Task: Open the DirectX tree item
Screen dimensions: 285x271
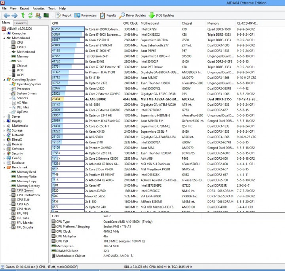Action: coord(17,139)
